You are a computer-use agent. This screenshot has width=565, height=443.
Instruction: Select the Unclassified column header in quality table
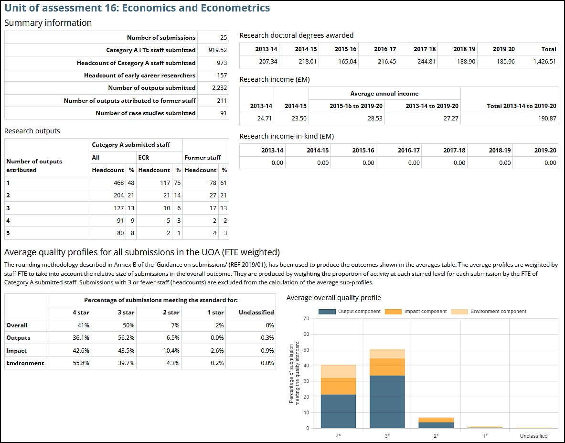pyautogui.click(x=255, y=312)
